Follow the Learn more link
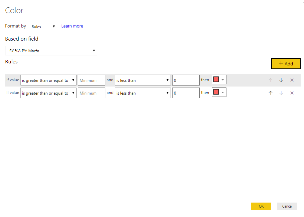Viewport: 304px width, 217px height. point(72,26)
